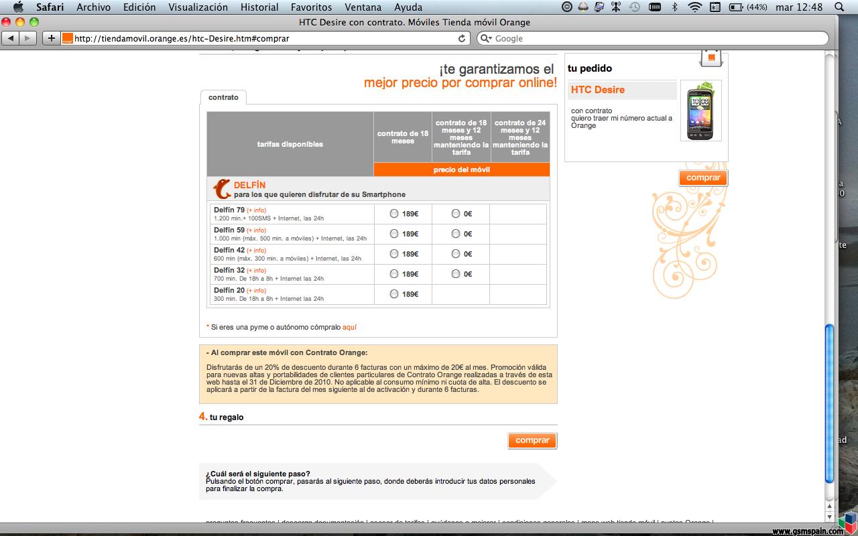
Task: Open Spaces grid icon in menu bar
Action: pos(715,7)
